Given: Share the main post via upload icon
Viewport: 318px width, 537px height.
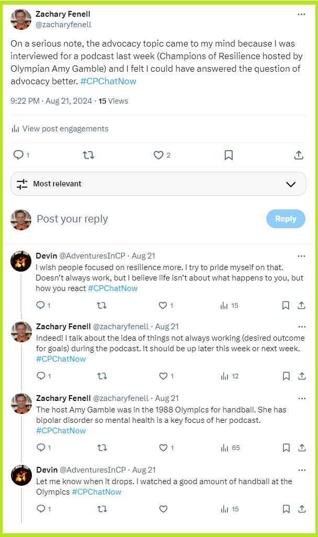Looking at the screenshot, I should click(x=299, y=155).
